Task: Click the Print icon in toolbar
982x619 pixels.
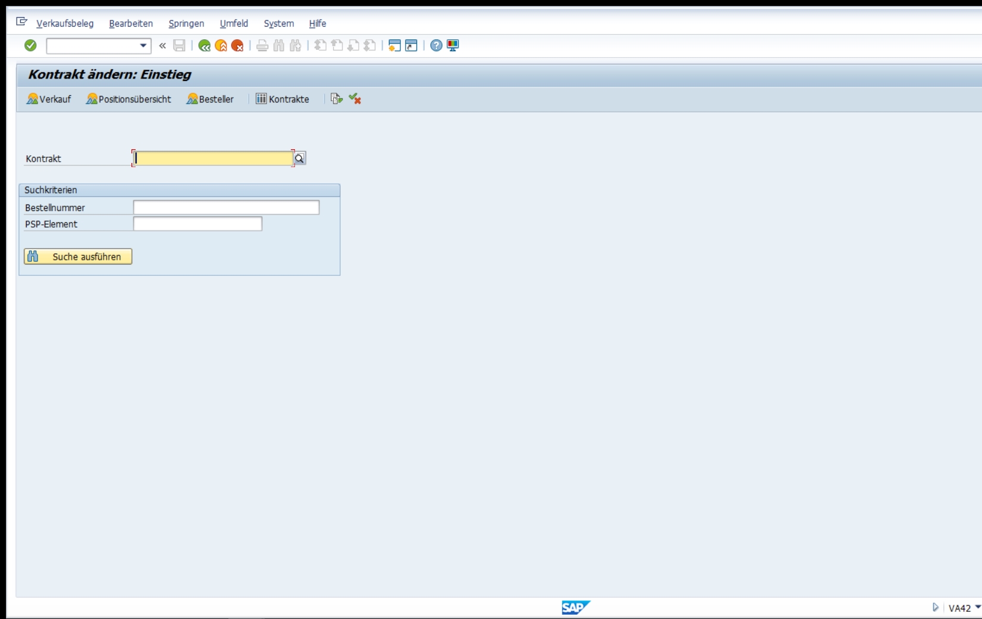Action: click(x=262, y=45)
